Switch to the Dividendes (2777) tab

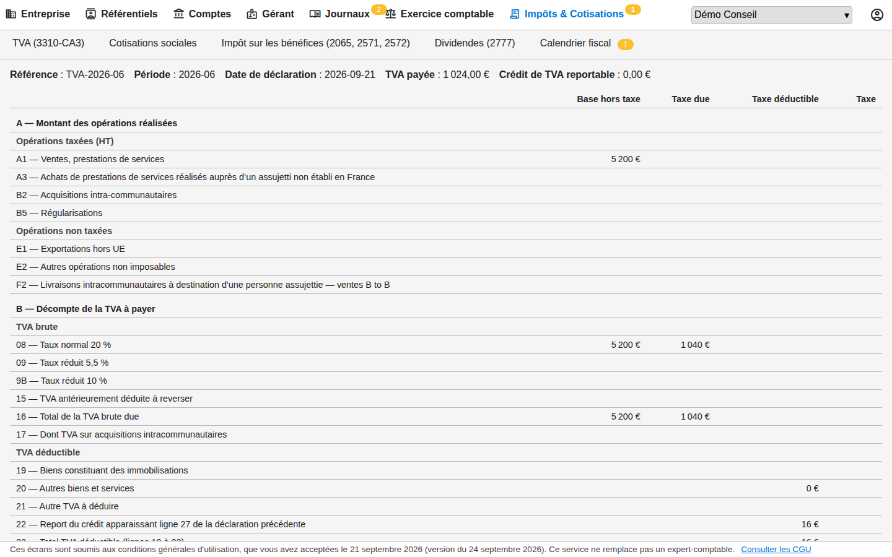pos(475,43)
